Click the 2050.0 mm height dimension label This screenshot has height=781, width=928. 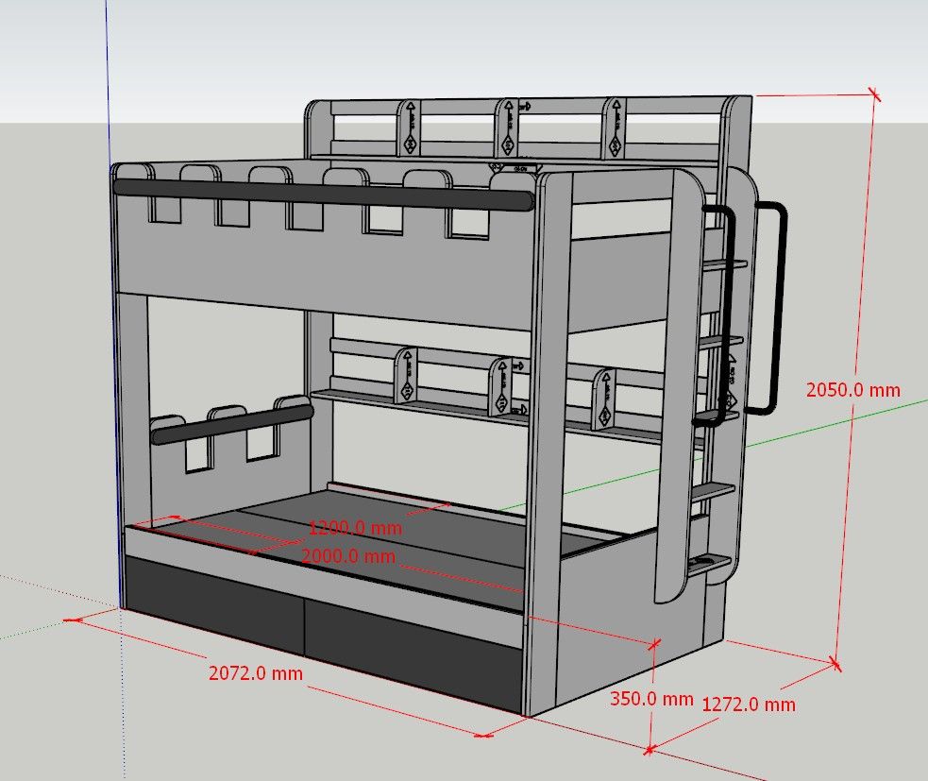pyautogui.click(x=853, y=389)
